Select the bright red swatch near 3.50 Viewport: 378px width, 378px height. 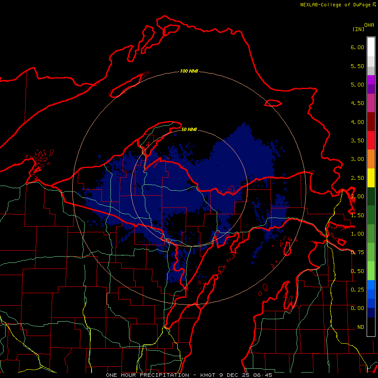tap(371, 140)
